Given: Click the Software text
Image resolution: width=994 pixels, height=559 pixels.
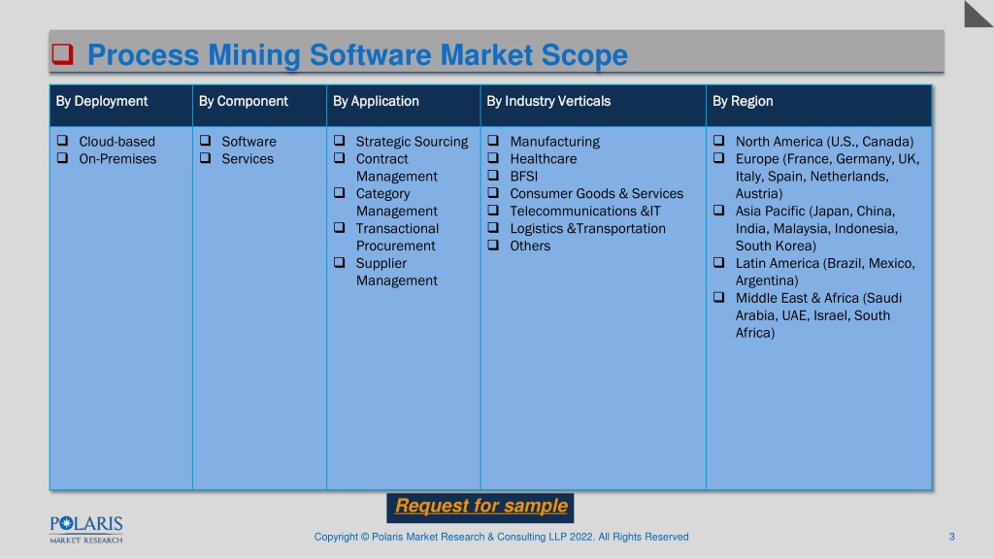Looking at the screenshot, I should click(x=249, y=142).
